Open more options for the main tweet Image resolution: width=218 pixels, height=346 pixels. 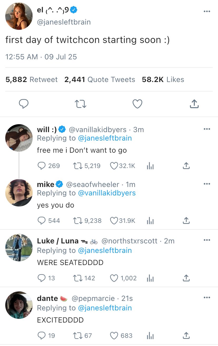[207, 11]
